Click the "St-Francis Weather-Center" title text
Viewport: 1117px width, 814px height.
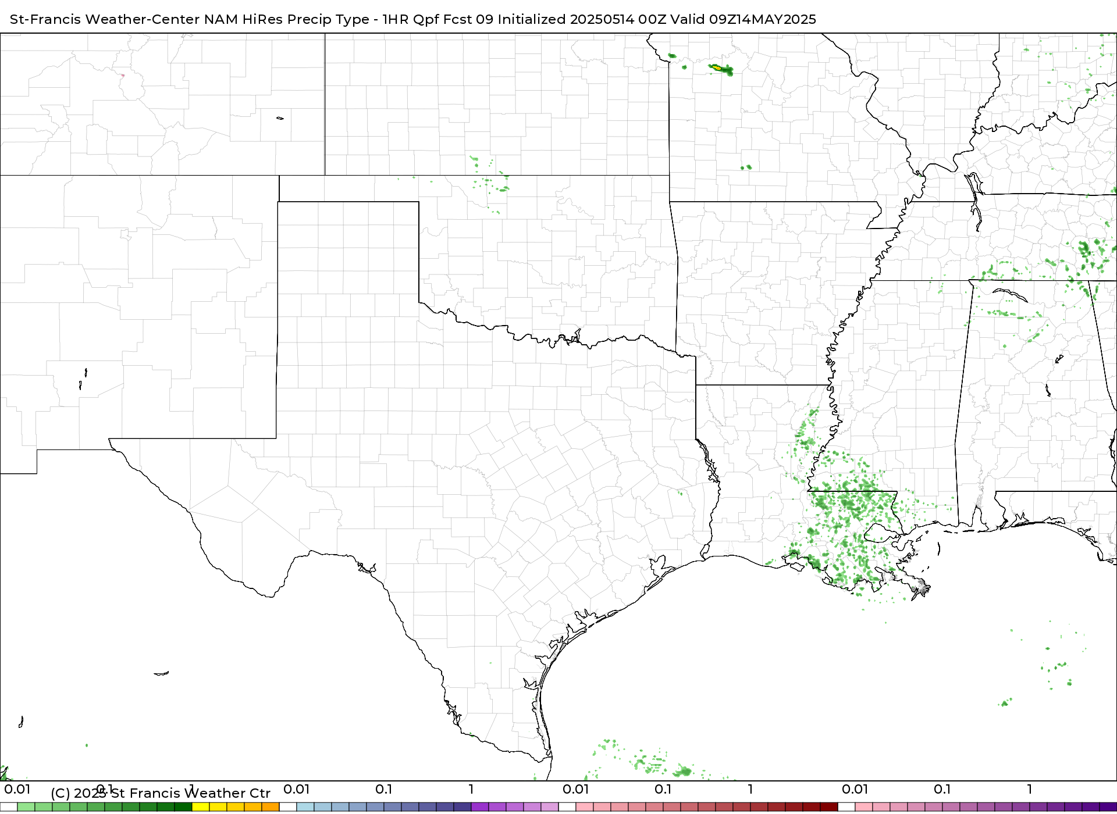(x=105, y=19)
